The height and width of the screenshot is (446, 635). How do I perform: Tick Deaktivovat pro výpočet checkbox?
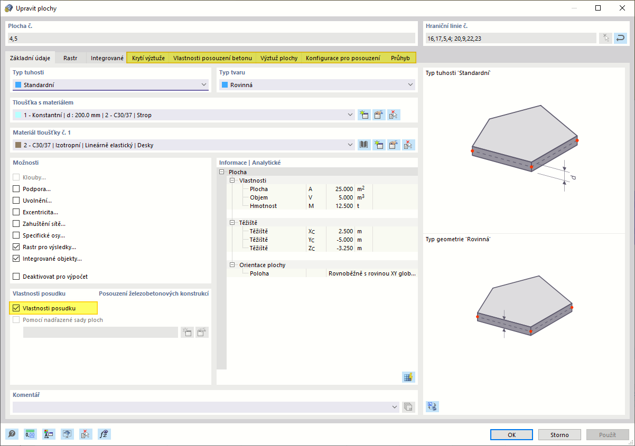(16, 276)
